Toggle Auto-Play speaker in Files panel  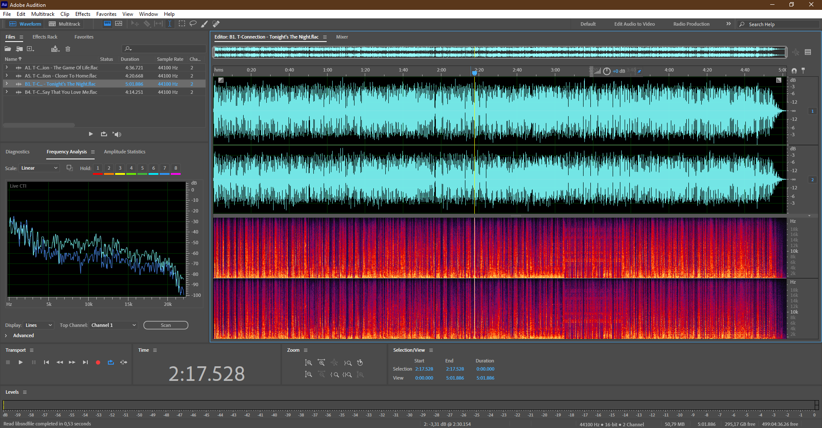(117, 134)
